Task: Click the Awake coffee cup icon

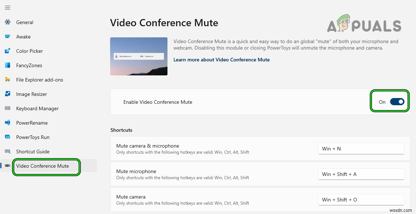Action: click(x=8, y=37)
